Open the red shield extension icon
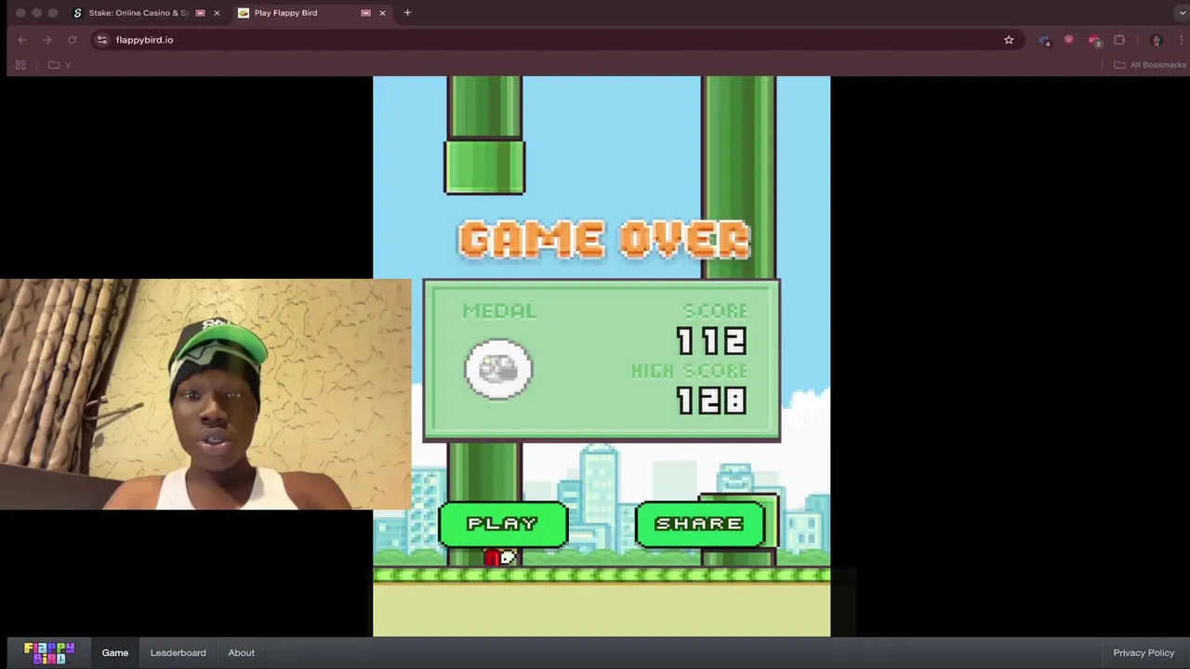This screenshot has width=1190, height=669. tap(1068, 40)
